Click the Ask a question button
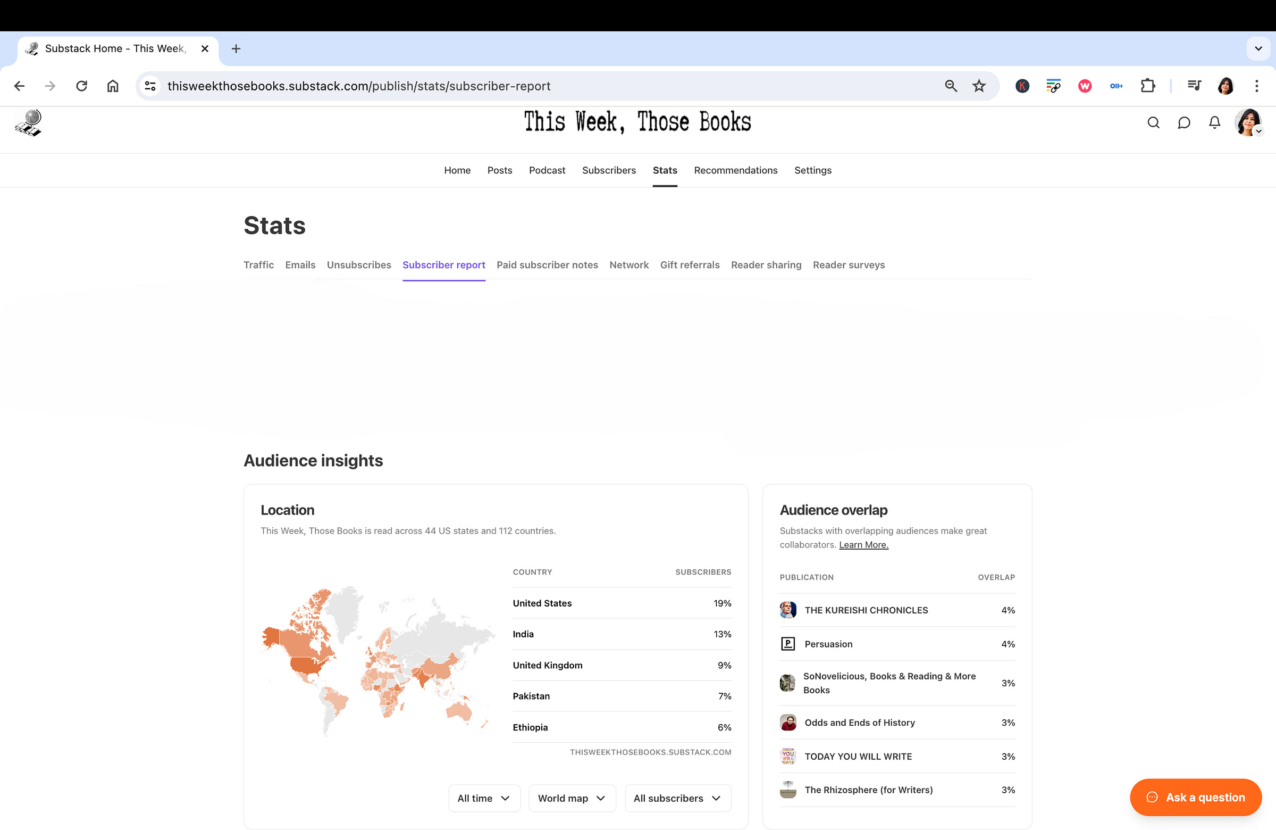Image resolution: width=1276 pixels, height=830 pixels. 1196,796
